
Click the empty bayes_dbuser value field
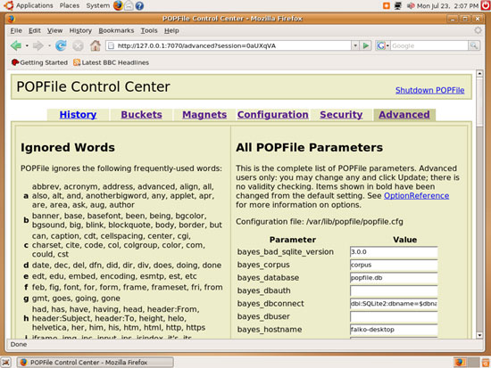394,316
